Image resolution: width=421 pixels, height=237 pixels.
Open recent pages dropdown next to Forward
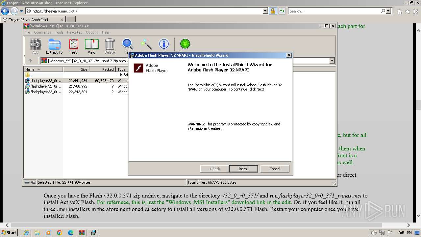[21, 11]
